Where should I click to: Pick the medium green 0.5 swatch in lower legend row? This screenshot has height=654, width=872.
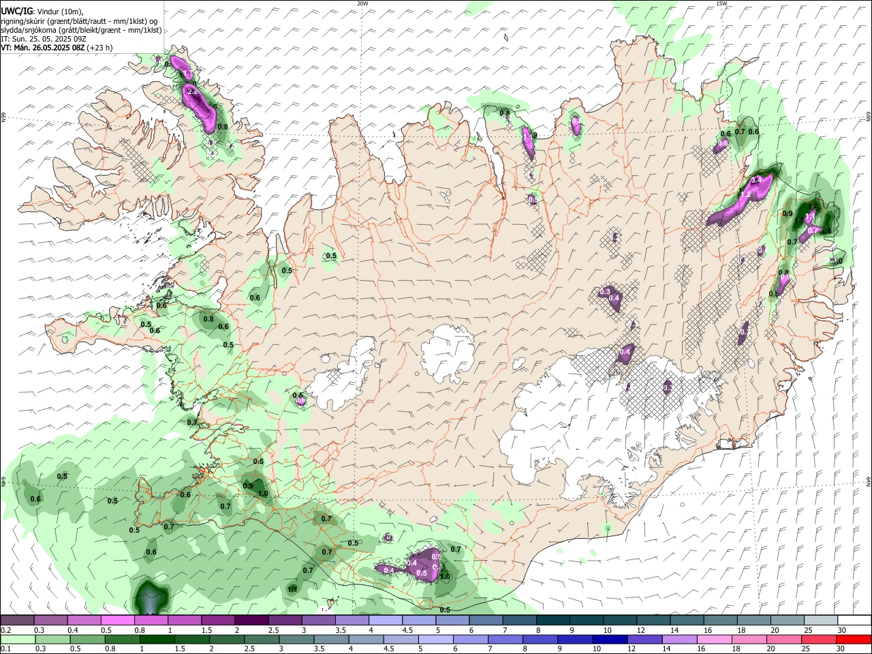[x=87, y=640]
